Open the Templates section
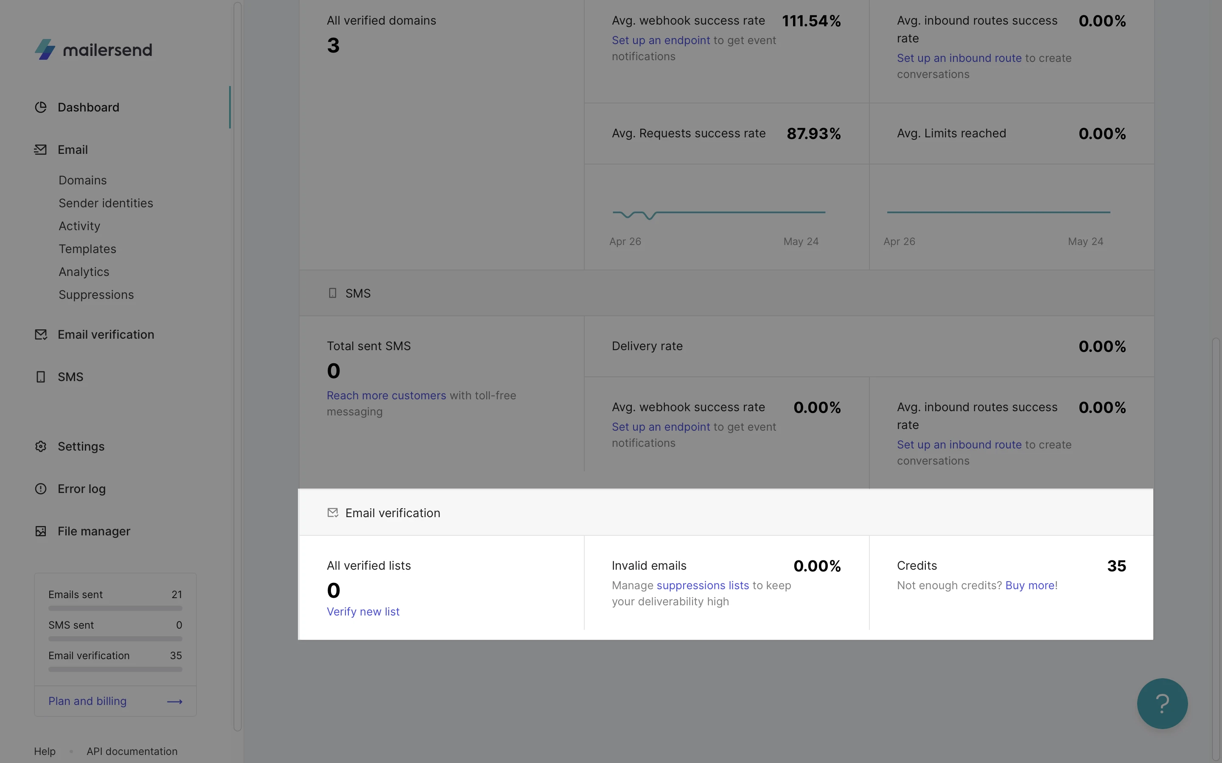The width and height of the screenshot is (1222, 763). [x=87, y=249]
